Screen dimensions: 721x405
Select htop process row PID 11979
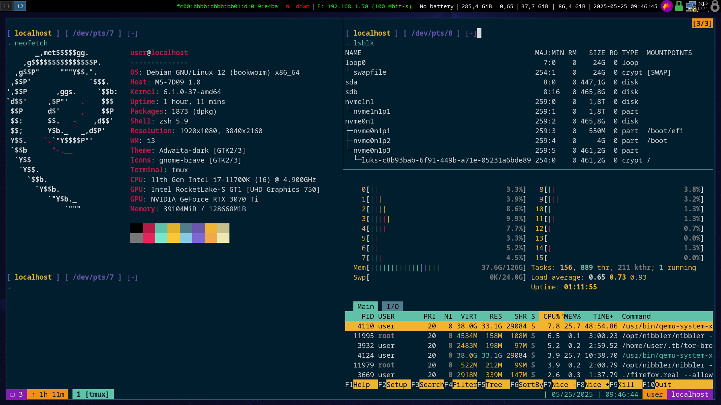tap(529, 365)
